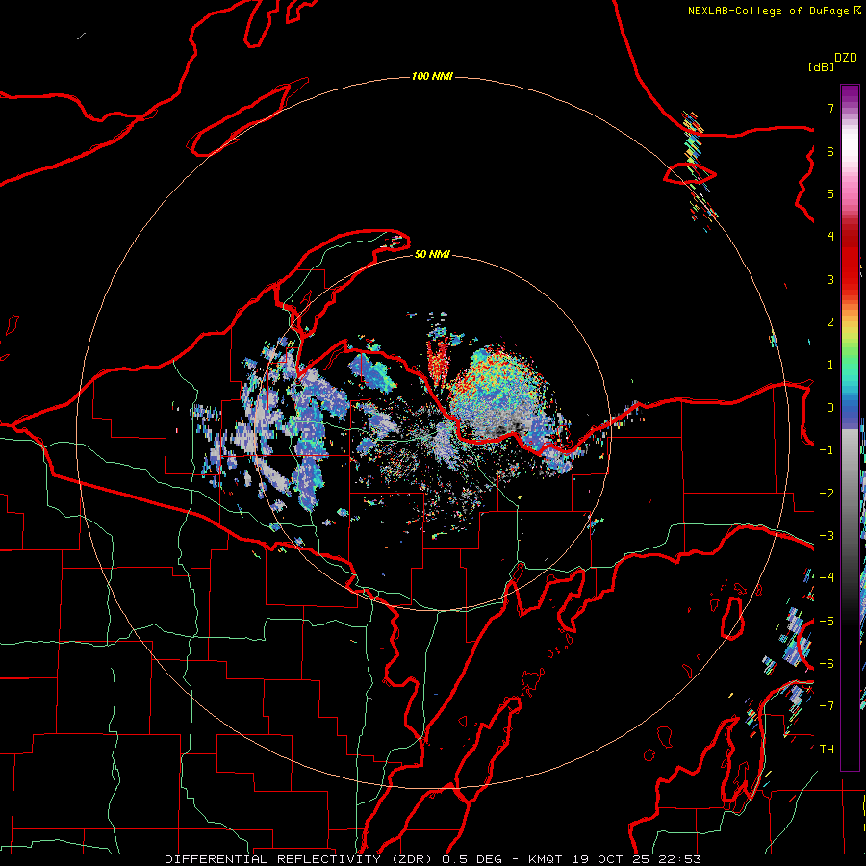The height and width of the screenshot is (866, 866).
Task: Click the -5 dB value on color scale
Action: [827, 622]
